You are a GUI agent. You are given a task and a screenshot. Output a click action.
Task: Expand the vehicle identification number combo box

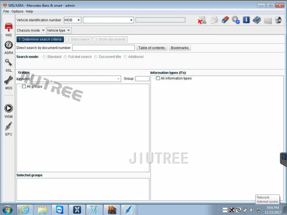pyautogui.click(x=131, y=20)
